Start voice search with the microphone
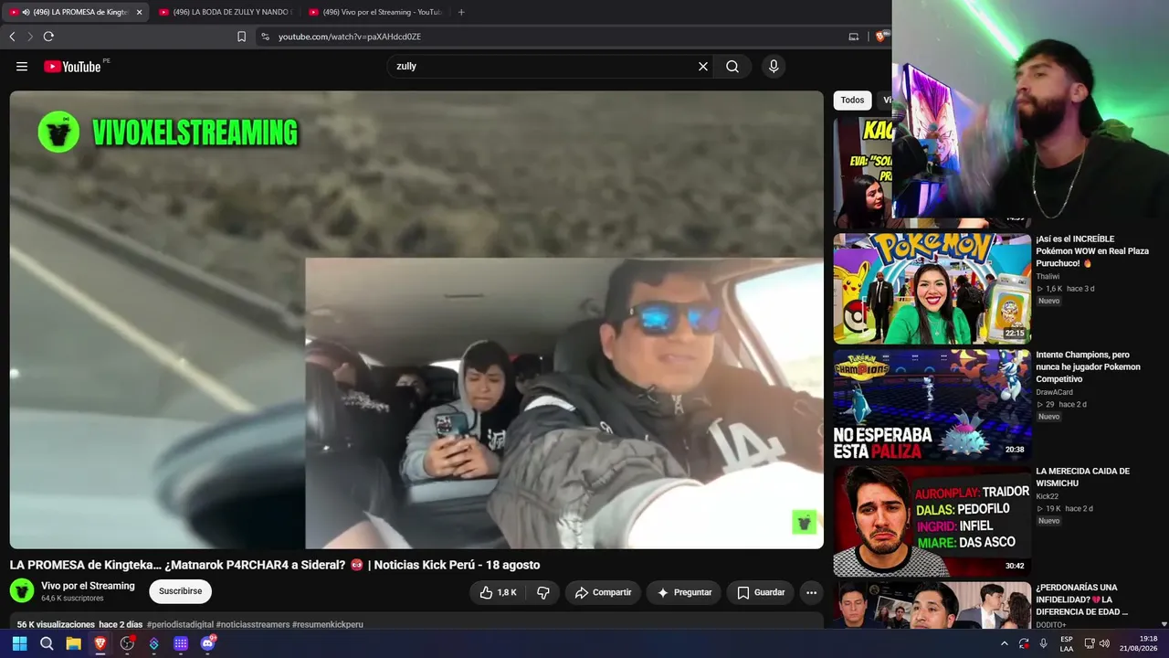The image size is (1169, 658). (774, 67)
